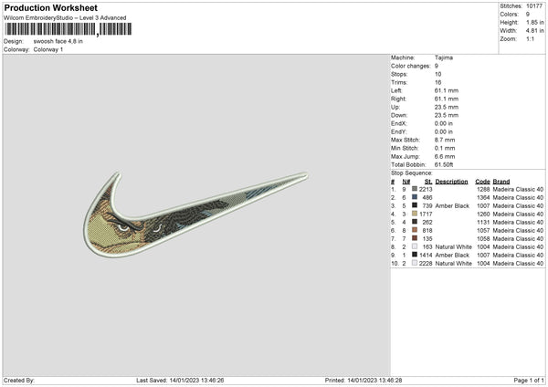The height and width of the screenshot is (387, 548).
Task: Click the 'Colorway 1' value
Action: point(48,49)
